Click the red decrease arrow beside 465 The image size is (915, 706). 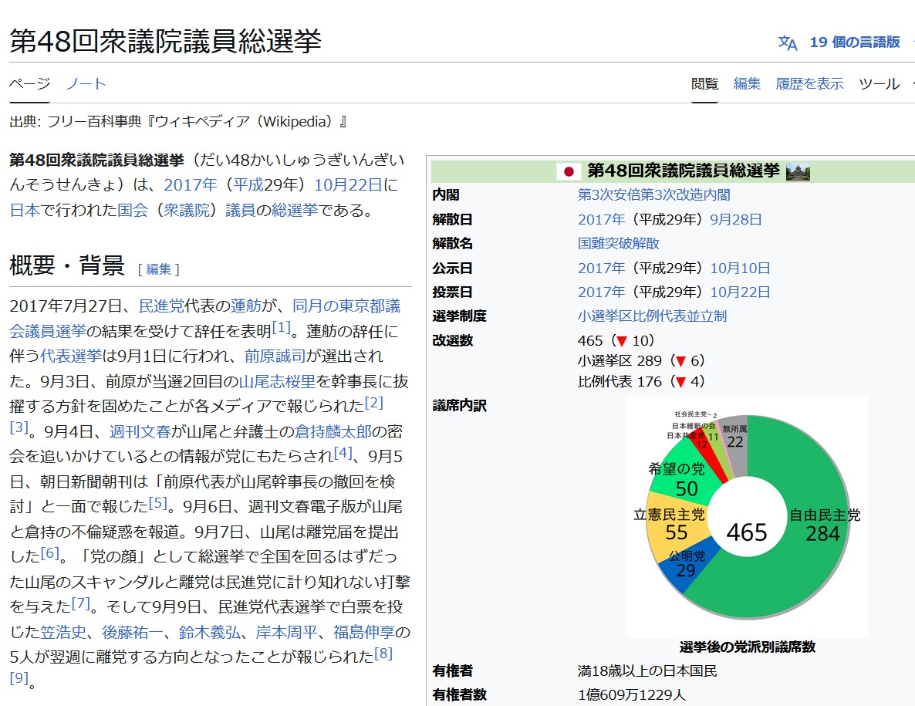[622, 341]
